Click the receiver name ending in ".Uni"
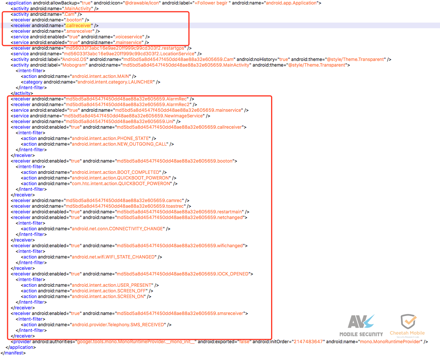440x356 pixels. [119, 121]
